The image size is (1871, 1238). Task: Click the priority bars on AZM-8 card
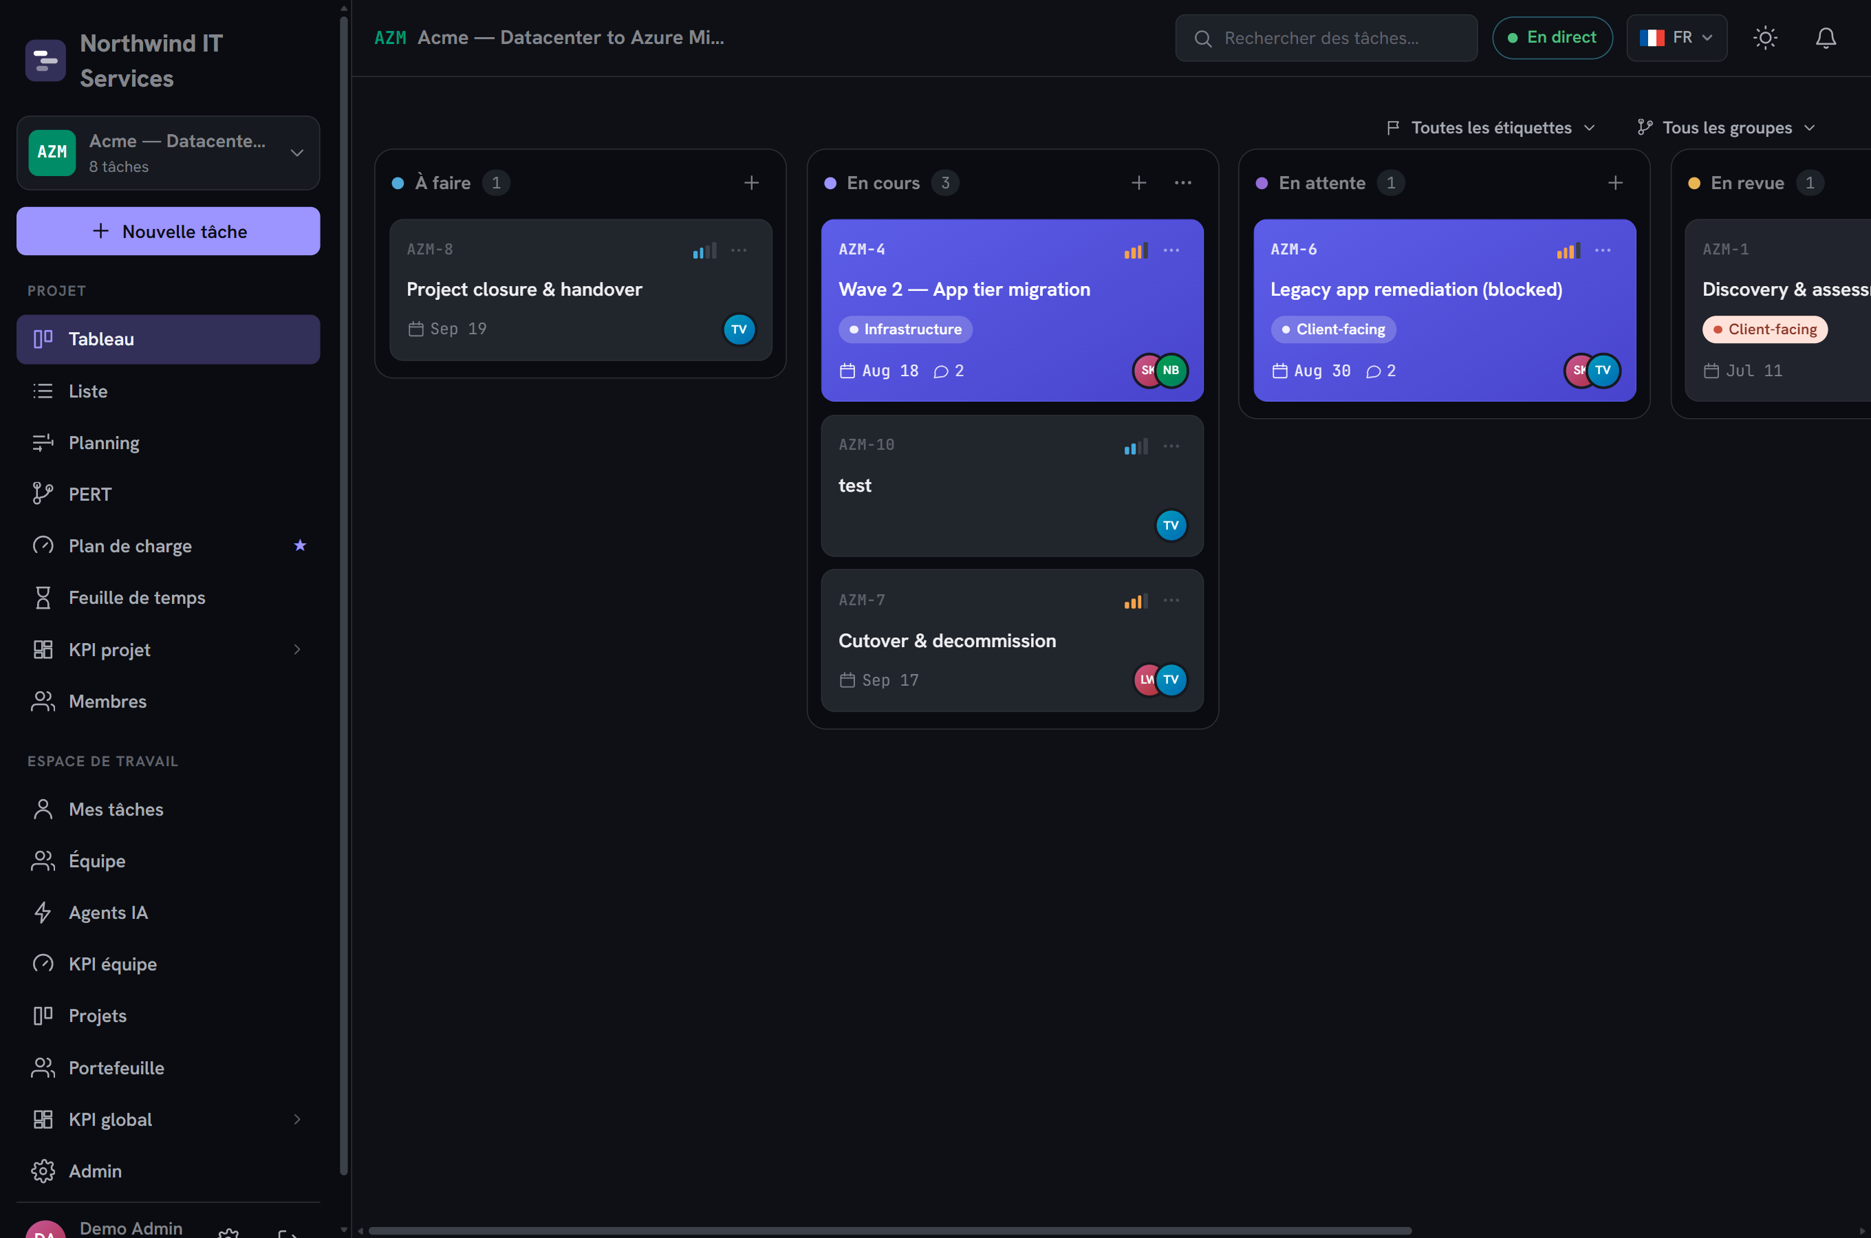coord(704,251)
